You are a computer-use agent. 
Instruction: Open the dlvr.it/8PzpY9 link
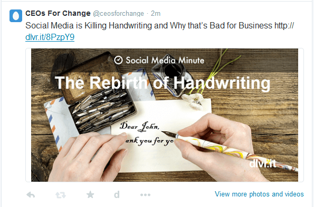[50, 37]
